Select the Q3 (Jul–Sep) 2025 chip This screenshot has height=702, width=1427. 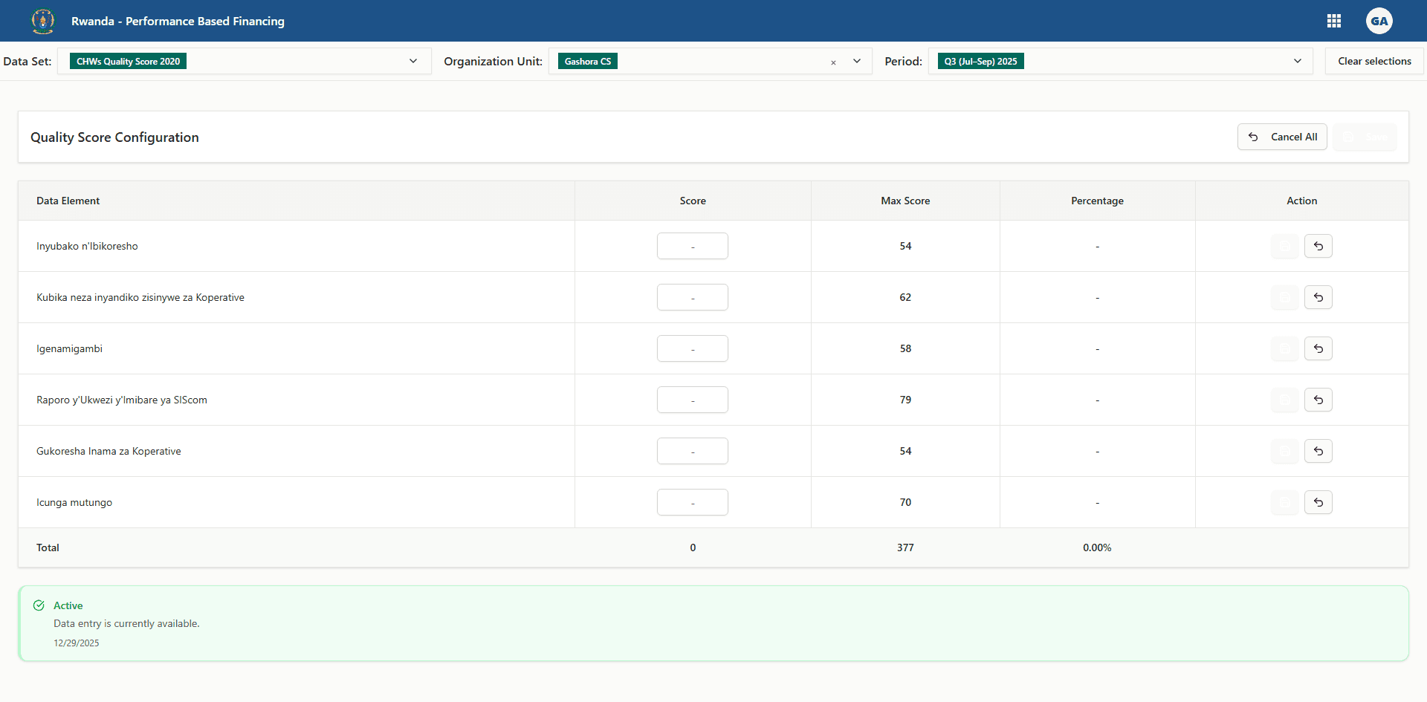coord(980,61)
